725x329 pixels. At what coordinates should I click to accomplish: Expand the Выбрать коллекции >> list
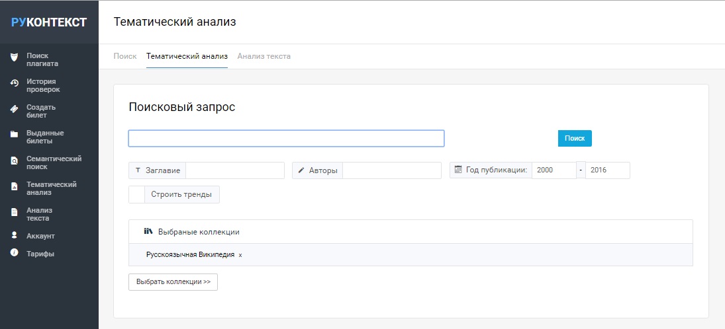[x=173, y=282]
